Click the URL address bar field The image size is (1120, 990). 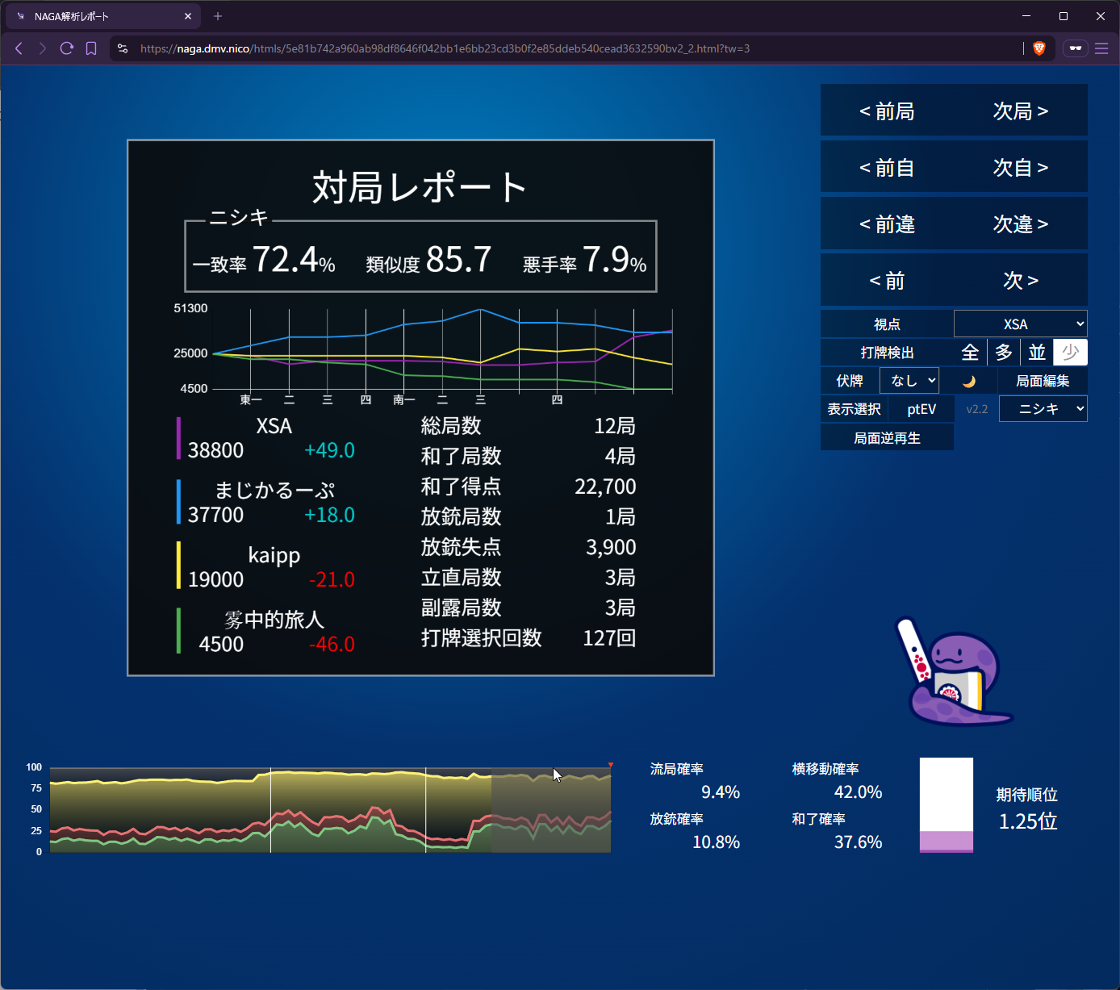(565, 48)
